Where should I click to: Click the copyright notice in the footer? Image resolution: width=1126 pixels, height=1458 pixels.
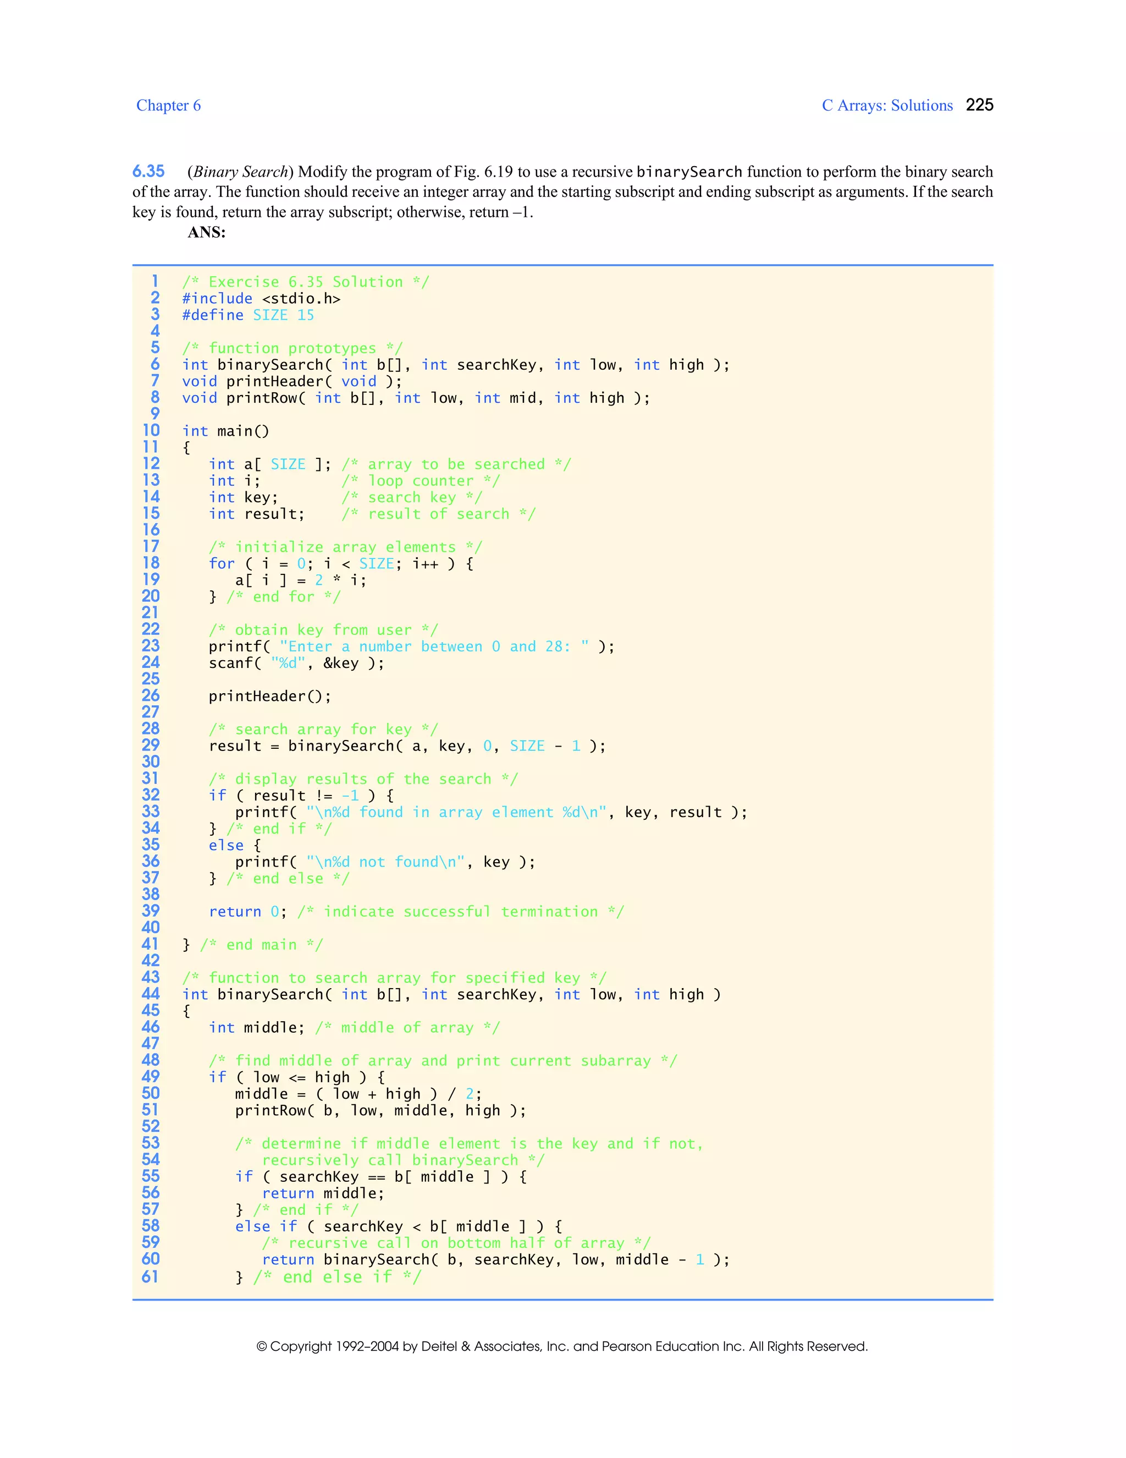click(x=562, y=1346)
